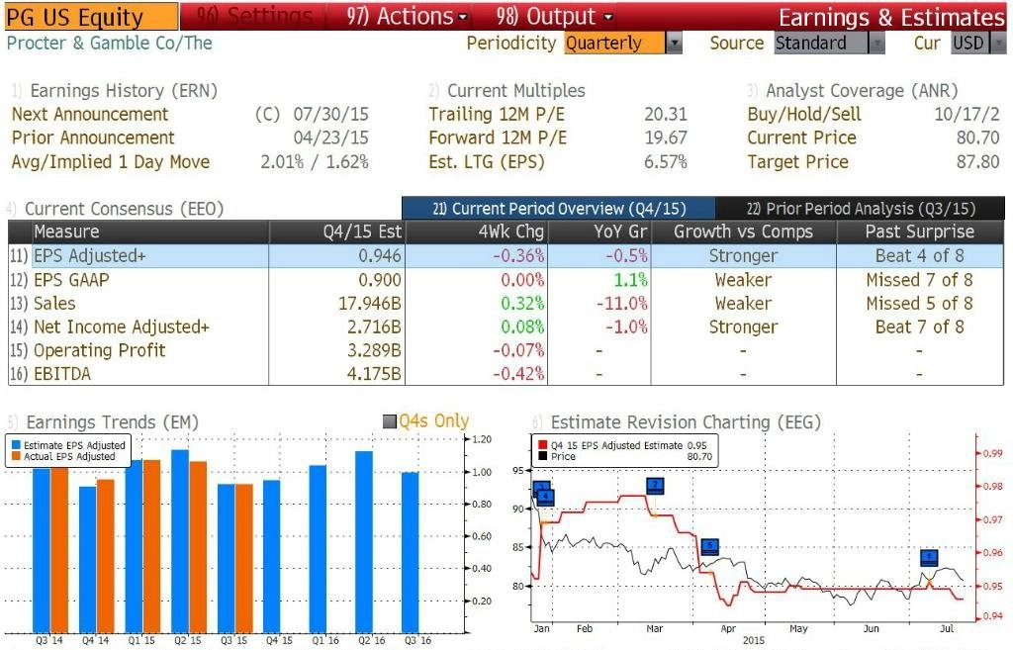
Task: Click Est. LTG (EPS) value 6.57%
Action: pos(666,161)
